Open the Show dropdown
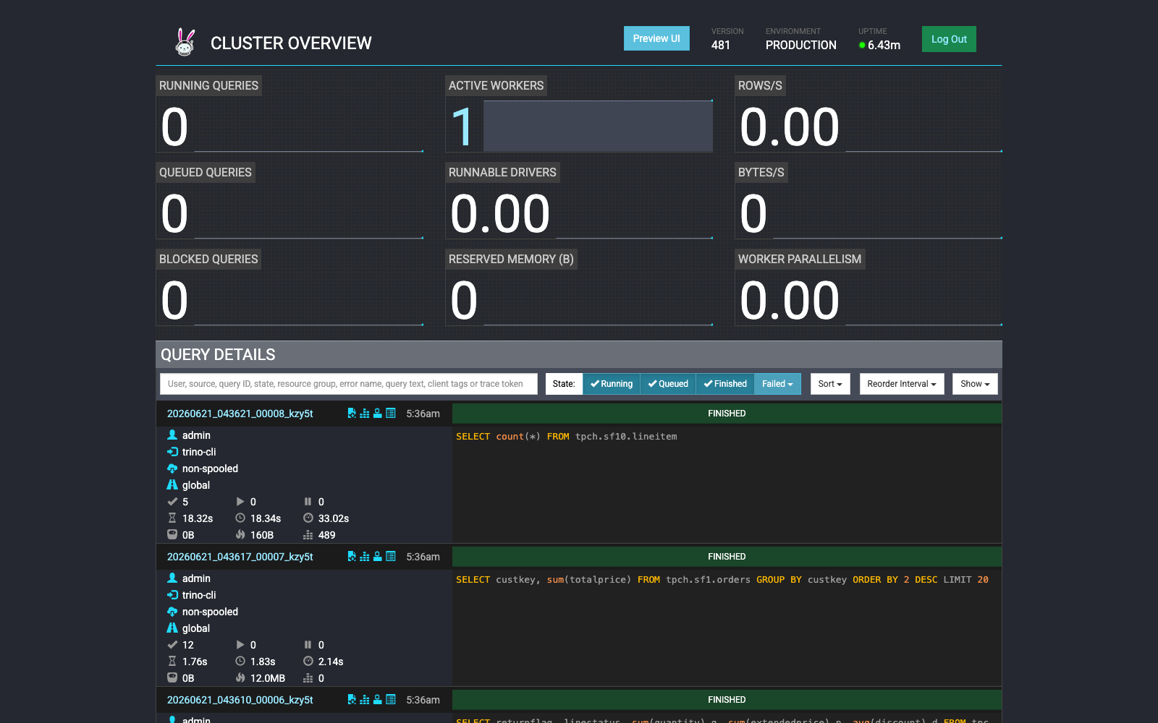Viewport: 1158px width, 723px height. [975, 384]
